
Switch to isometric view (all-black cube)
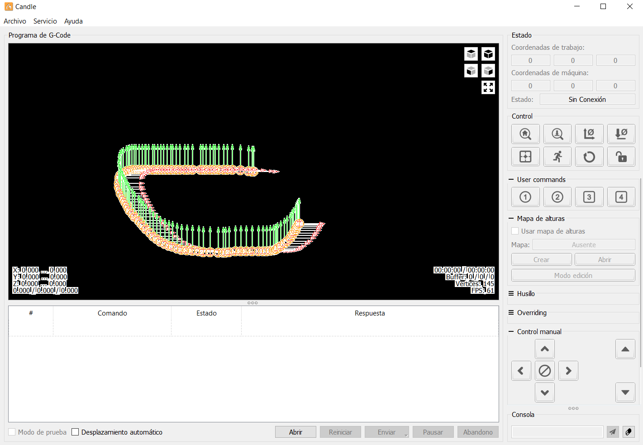[x=488, y=54]
